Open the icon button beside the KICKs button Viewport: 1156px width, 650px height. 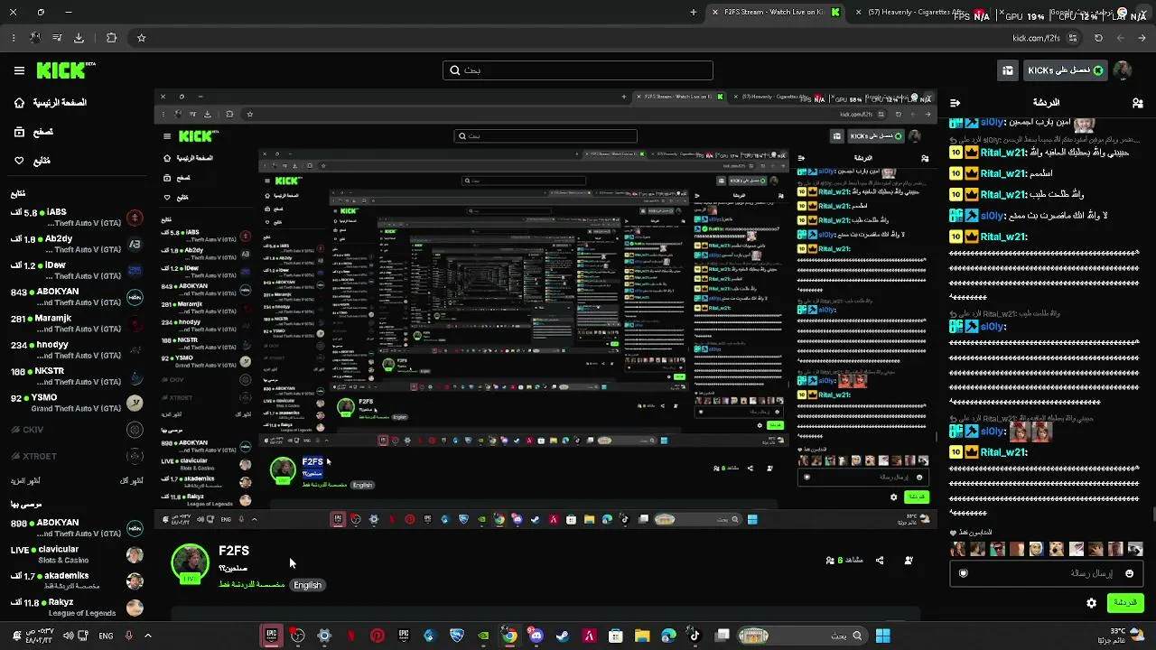1008,70
